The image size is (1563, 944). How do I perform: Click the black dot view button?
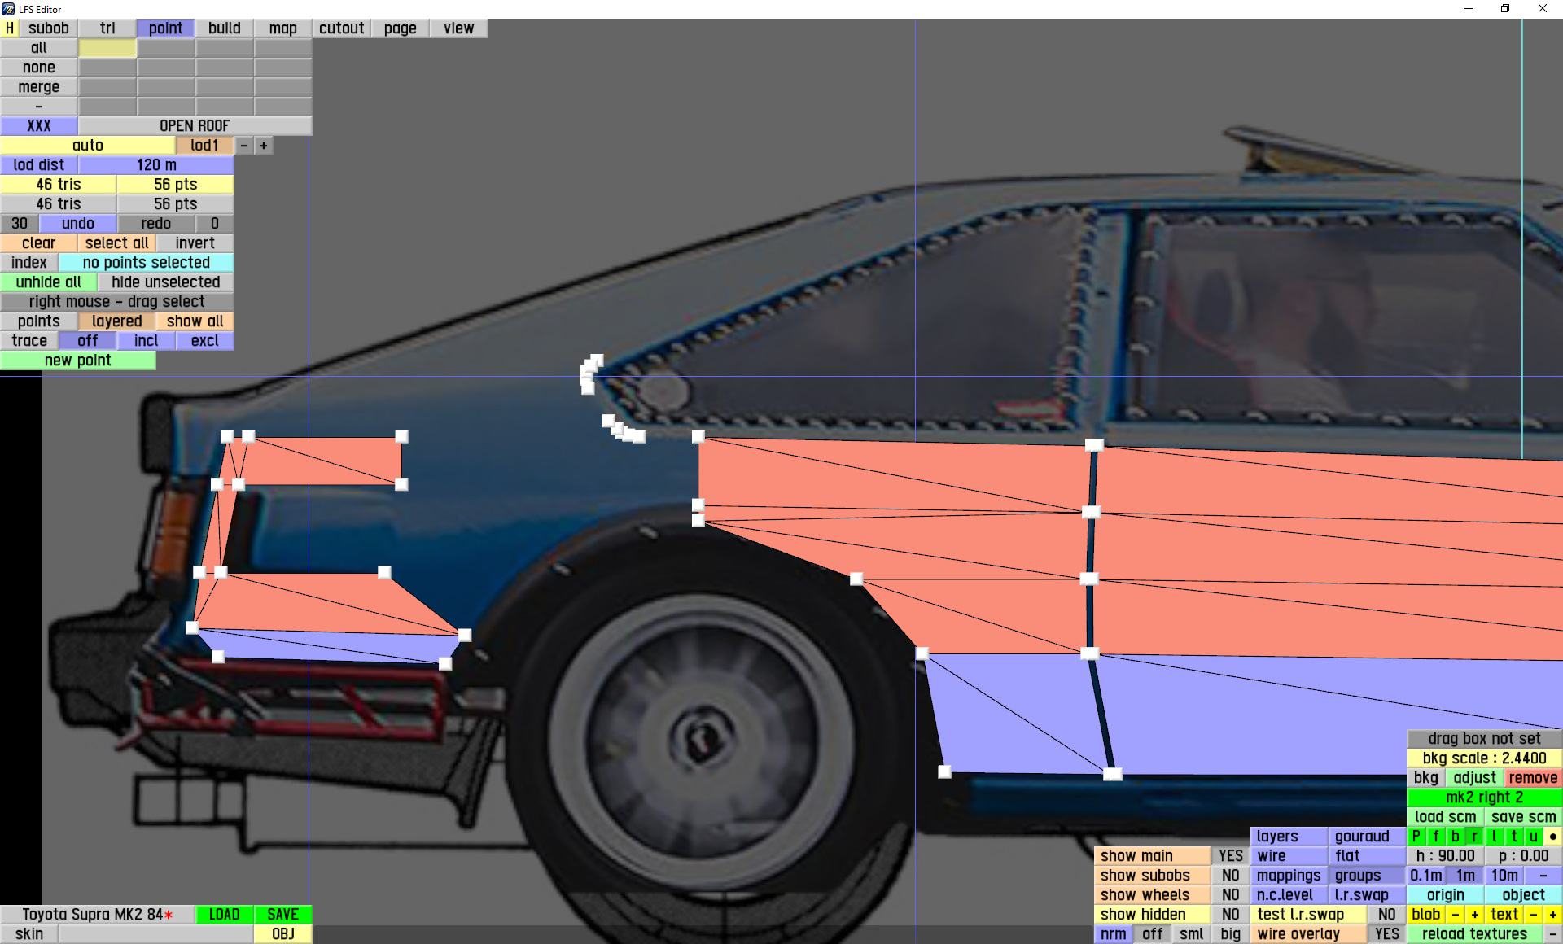pos(1552,836)
